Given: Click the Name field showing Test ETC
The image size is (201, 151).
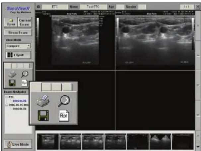Looking at the screenshot, I should coord(93,7).
